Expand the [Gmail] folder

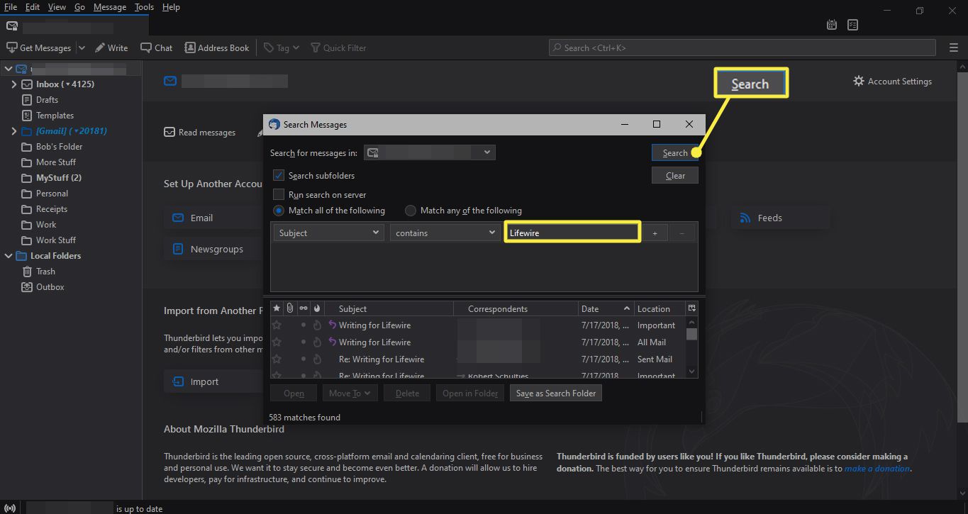[x=13, y=131]
